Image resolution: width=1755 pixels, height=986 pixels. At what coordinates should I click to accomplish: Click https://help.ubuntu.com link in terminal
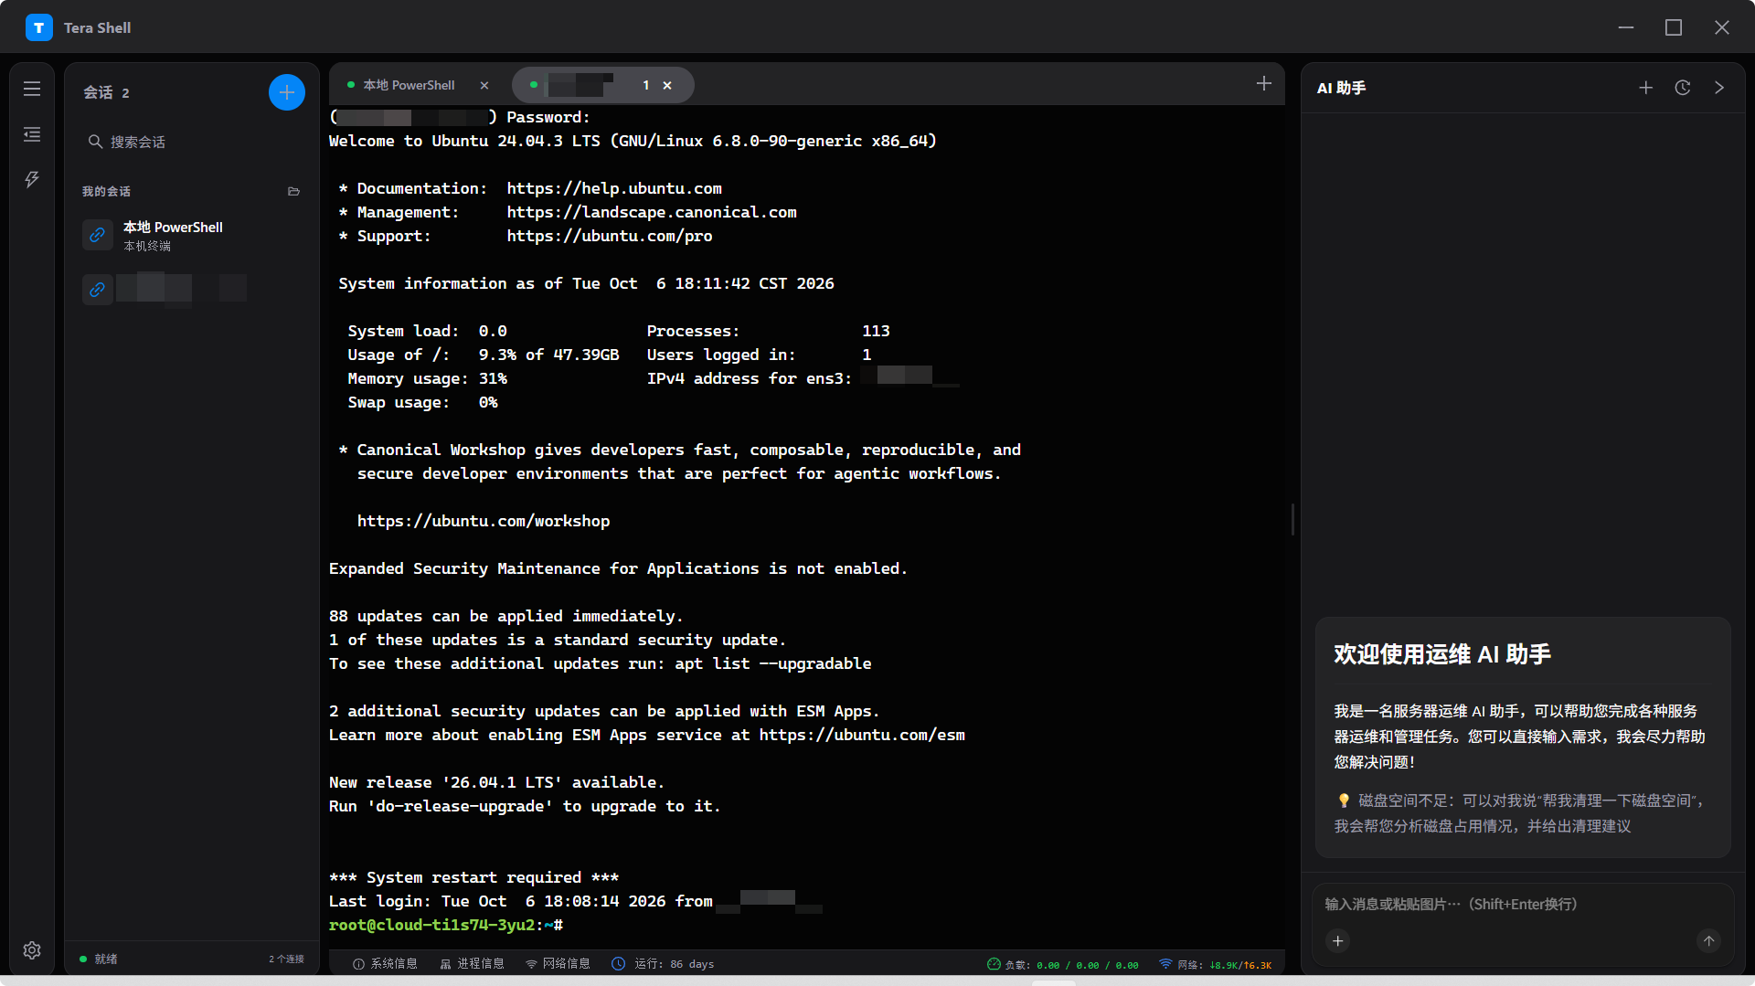point(614,188)
